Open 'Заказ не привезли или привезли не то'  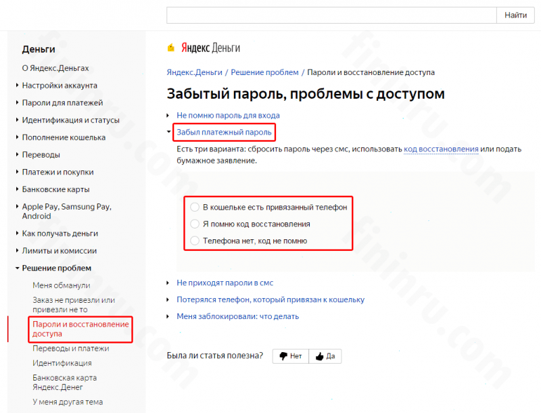click(x=74, y=305)
